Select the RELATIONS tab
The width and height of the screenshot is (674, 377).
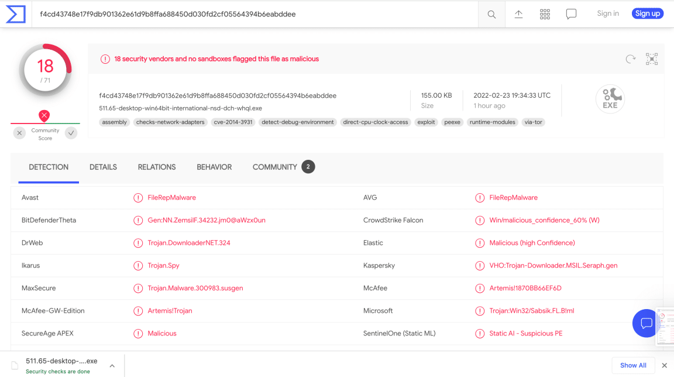coord(157,167)
